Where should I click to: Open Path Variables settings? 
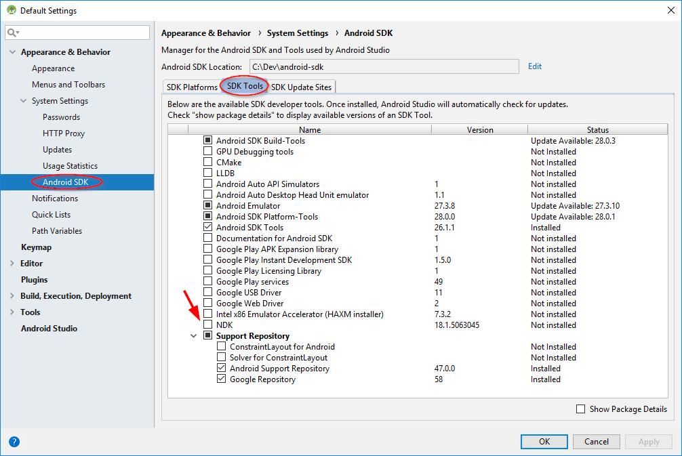56,231
